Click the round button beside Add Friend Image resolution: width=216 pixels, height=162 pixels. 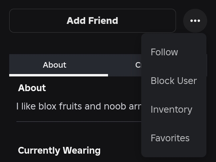[x=195, y=21]
